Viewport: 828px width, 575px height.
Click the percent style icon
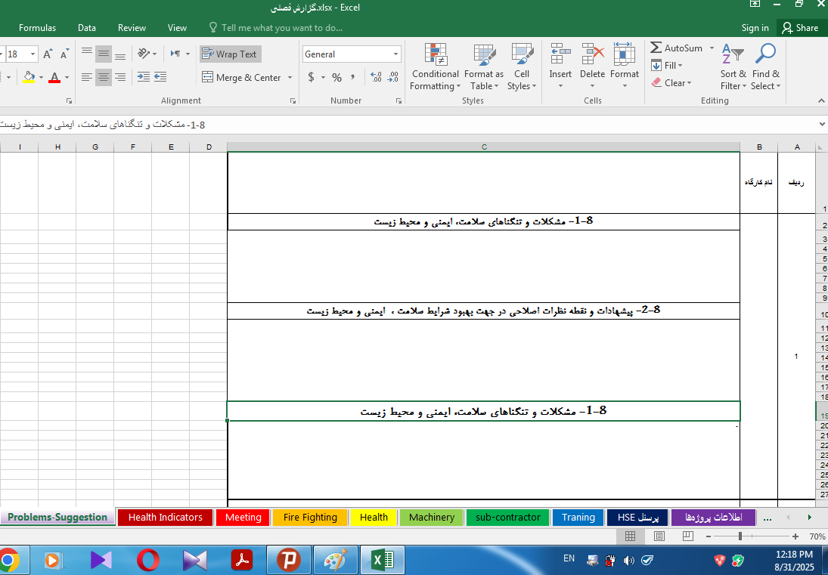pos(336,77)
